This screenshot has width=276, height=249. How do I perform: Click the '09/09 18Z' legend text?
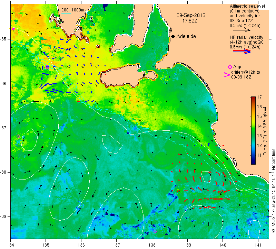click(241, 77)
